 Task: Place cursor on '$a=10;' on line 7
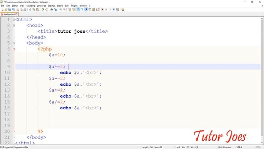point(57,55)
